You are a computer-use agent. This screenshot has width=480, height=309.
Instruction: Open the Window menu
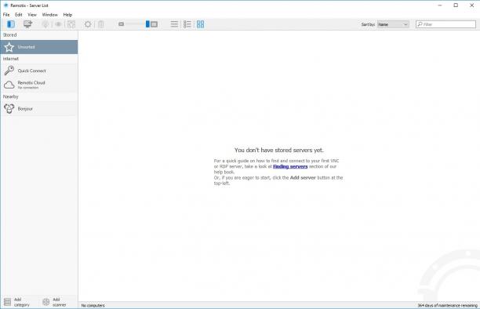(x=50, y=14)
